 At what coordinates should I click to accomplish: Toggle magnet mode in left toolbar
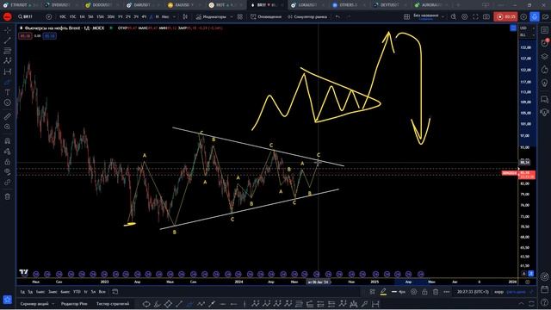(x=8, y=141)
